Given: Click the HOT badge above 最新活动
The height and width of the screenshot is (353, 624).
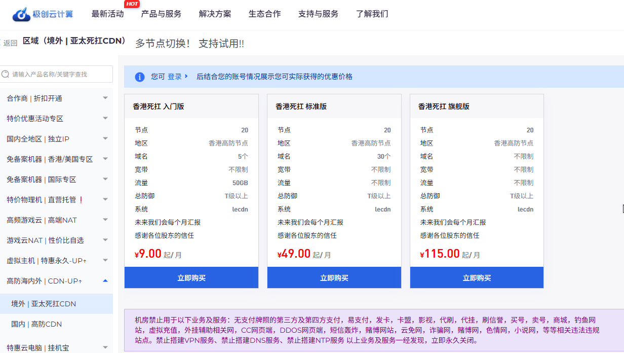Looking at the screenshot, I should coord(132,4).
